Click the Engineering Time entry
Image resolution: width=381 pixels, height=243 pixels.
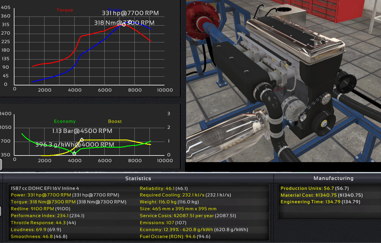pos(320,202)
